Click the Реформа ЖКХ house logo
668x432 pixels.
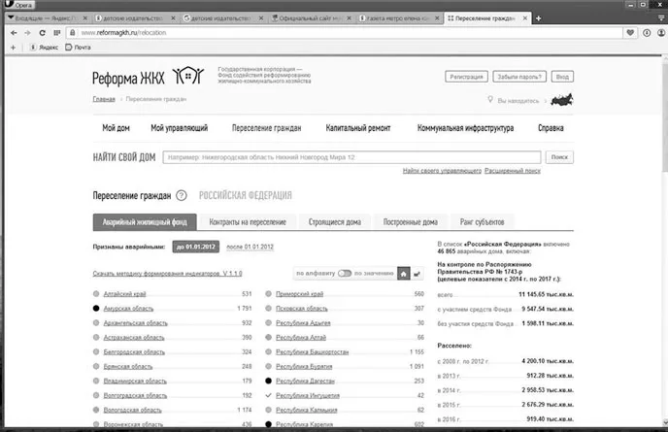(x=188, y=76)
